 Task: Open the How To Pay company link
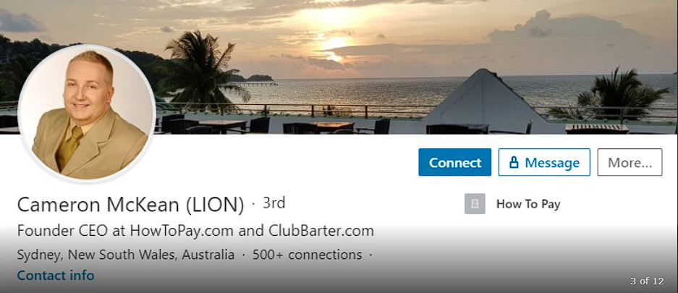click(528, 204)
